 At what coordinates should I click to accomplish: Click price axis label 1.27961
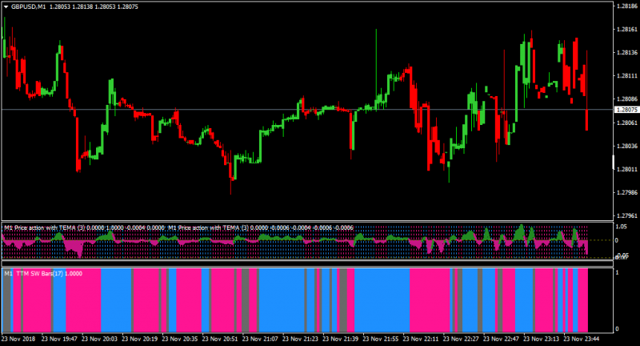pos(627,215)
